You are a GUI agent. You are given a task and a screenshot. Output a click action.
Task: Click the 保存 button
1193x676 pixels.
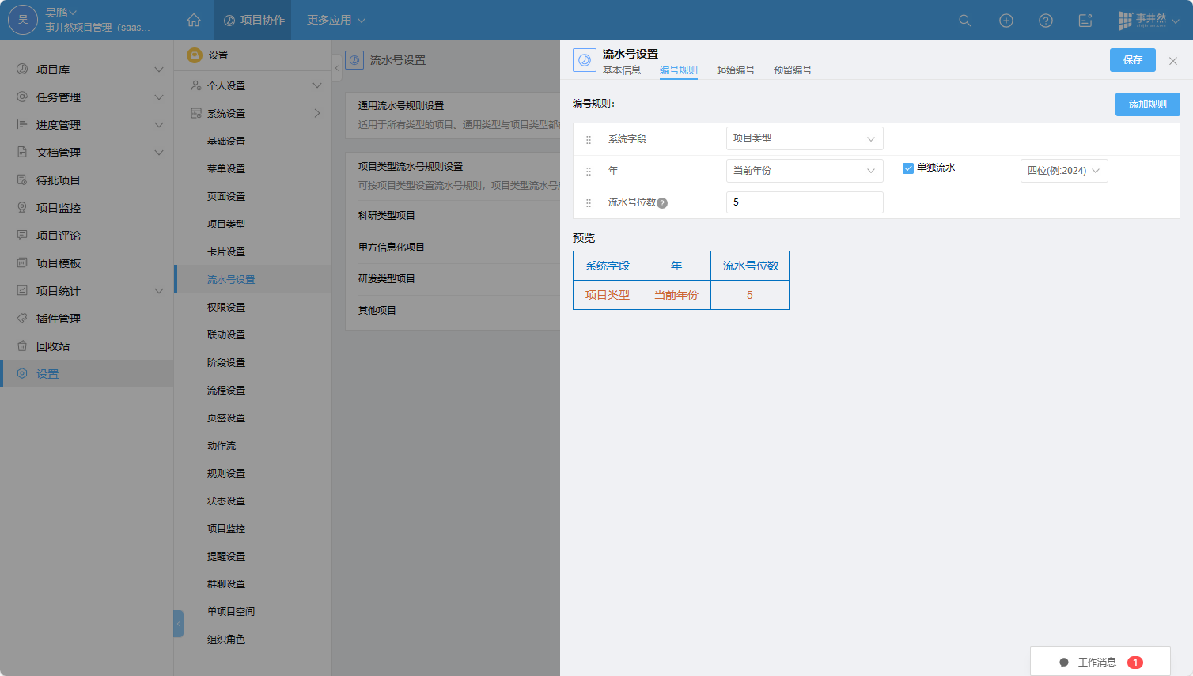[1133, 60]
